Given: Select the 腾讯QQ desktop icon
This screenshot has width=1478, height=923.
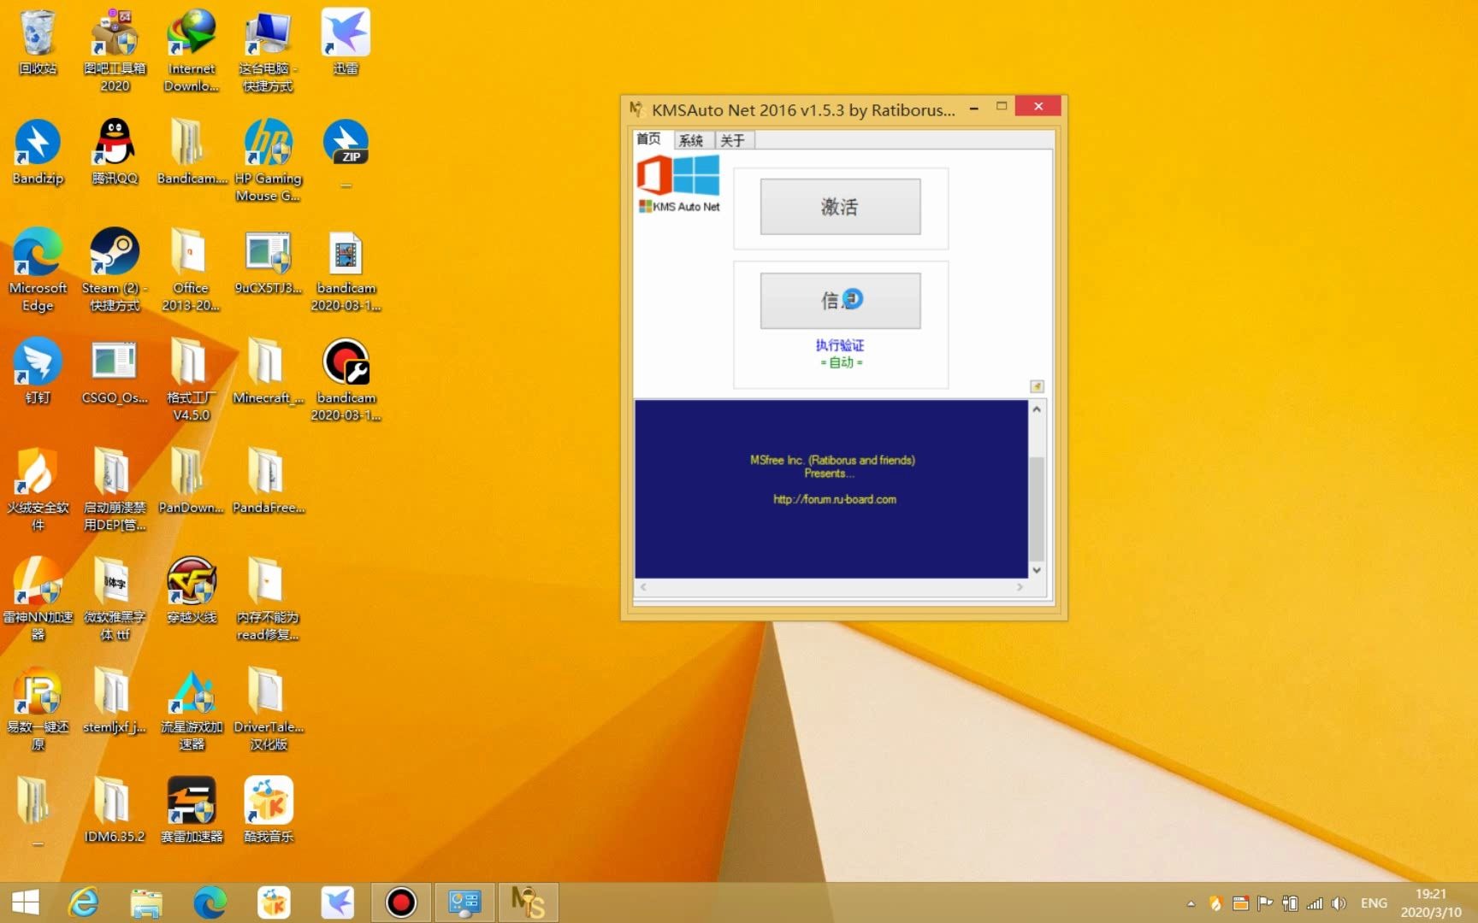Looking at the screenshot, I should (115, 152).
